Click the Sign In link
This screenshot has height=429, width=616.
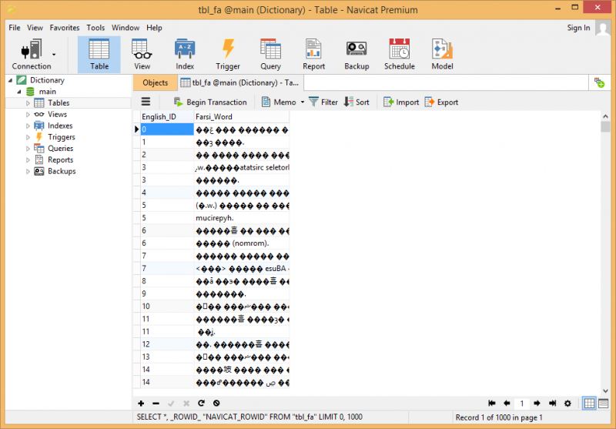(x=578, y=28)
